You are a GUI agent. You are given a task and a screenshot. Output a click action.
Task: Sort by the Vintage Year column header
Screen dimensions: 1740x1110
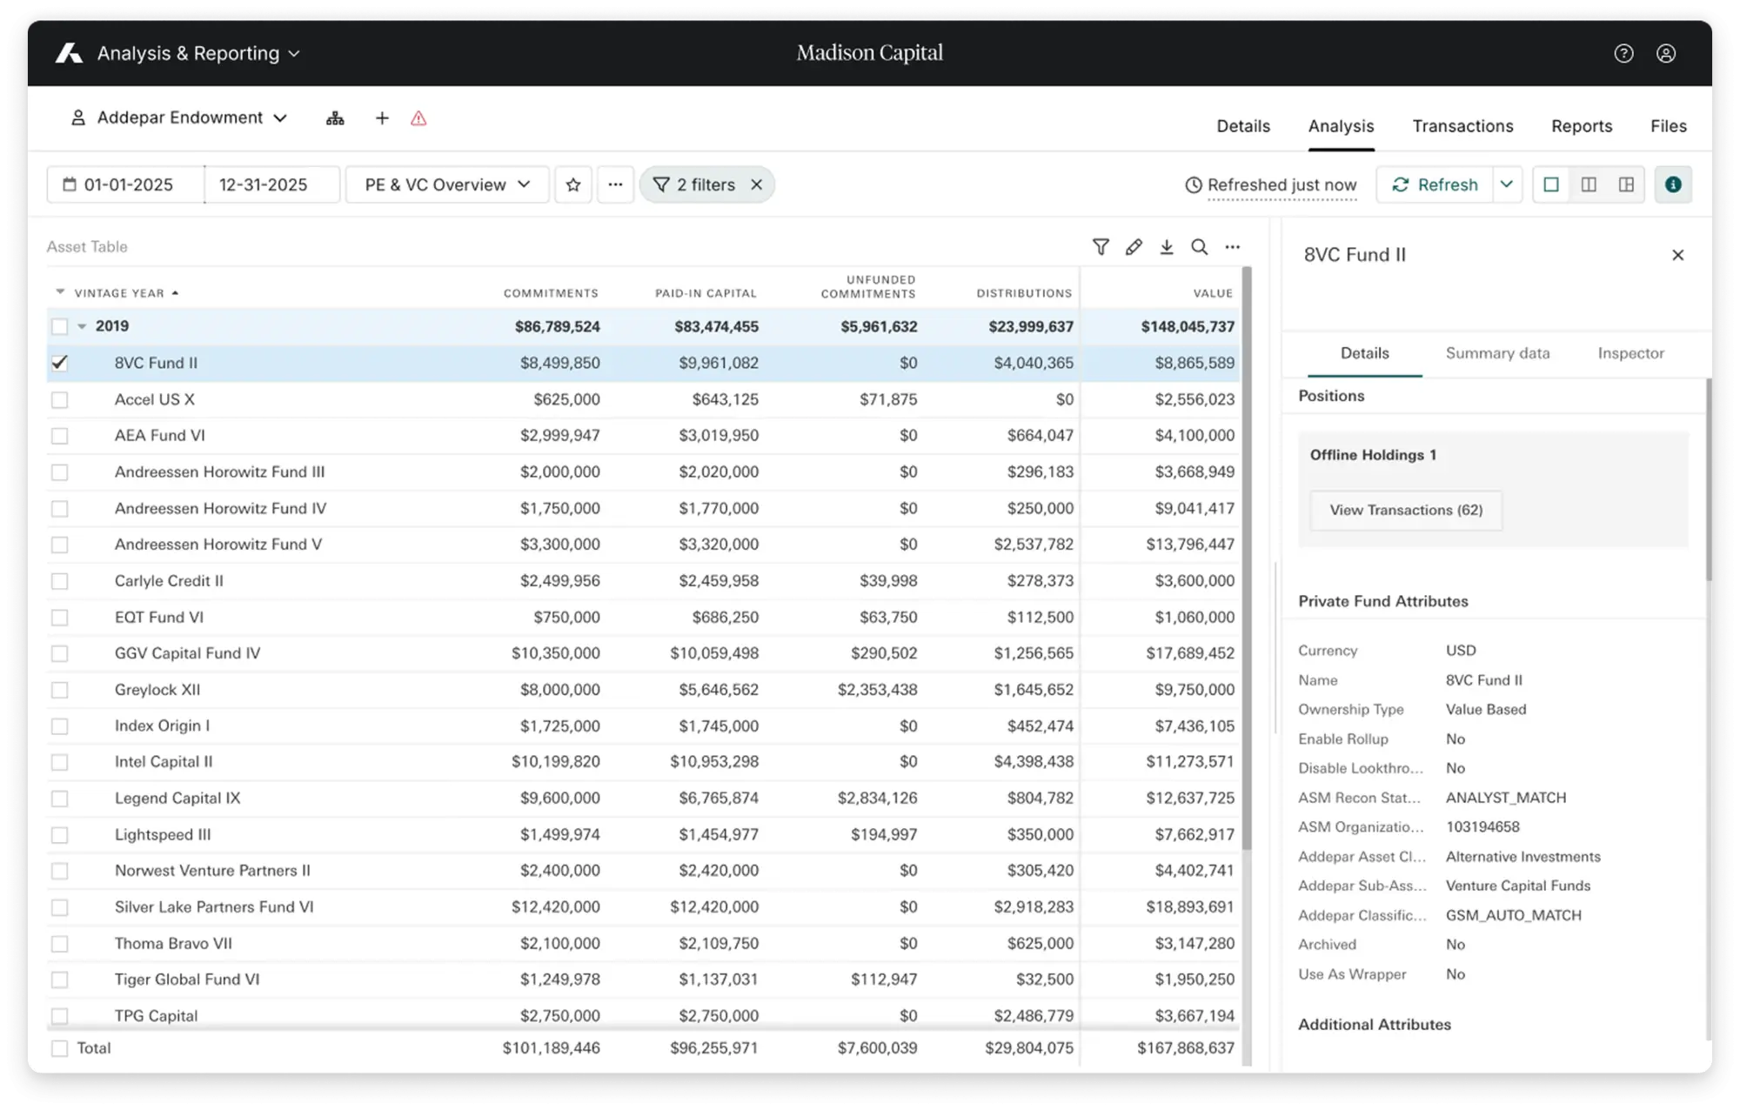point(119,293)
